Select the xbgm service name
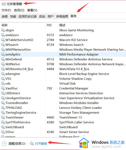 click(10, 30)
